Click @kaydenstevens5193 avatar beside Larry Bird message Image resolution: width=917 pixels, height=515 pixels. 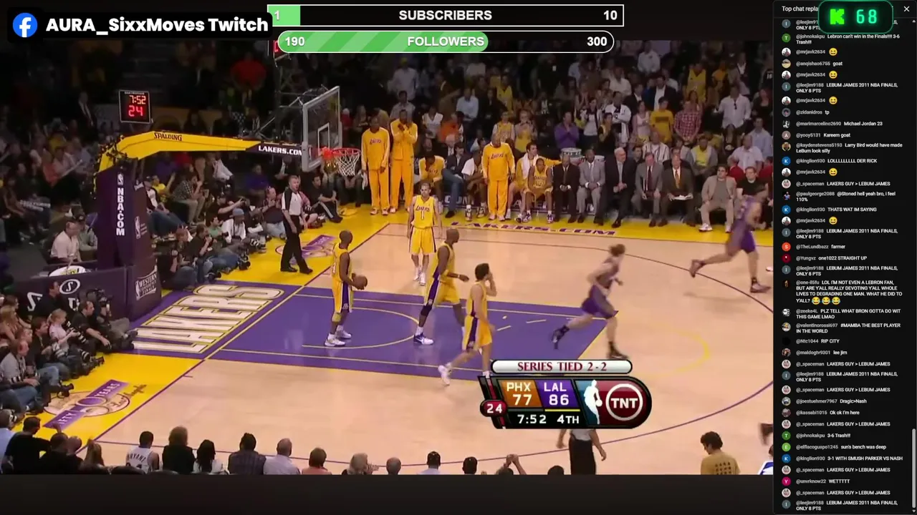point(786,147)
